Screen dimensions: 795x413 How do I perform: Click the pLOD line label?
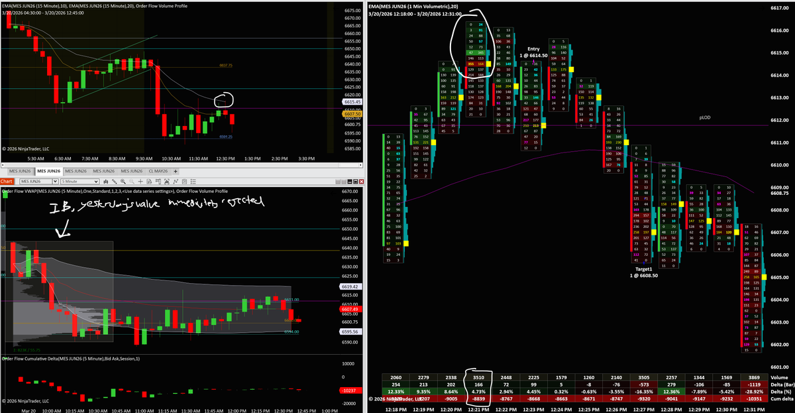pos(706,117)
